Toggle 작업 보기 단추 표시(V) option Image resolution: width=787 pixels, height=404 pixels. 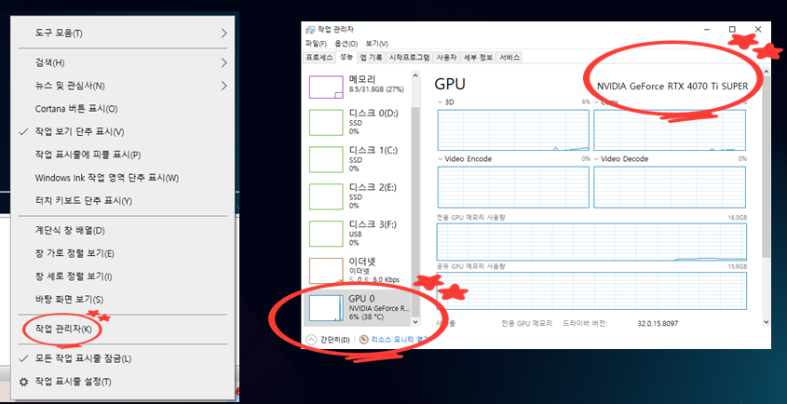click(x=122, y=132)
